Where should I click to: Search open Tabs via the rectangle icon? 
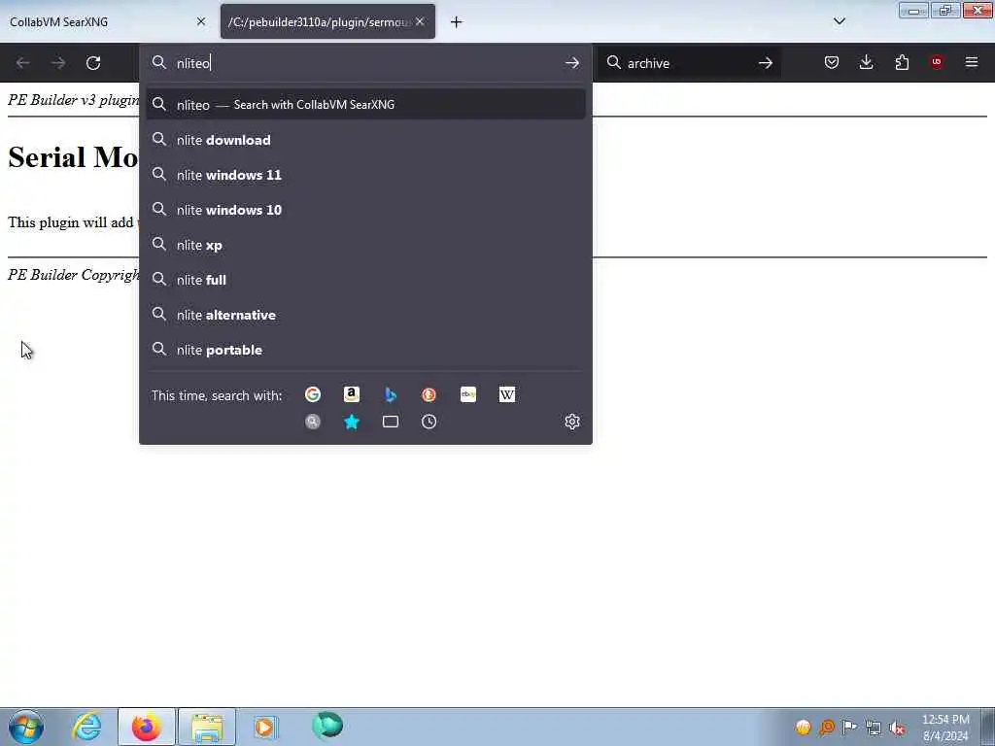pos(391,422)
